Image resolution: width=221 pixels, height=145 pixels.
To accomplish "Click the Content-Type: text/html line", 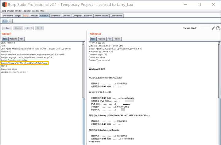I will click(99, 60).
